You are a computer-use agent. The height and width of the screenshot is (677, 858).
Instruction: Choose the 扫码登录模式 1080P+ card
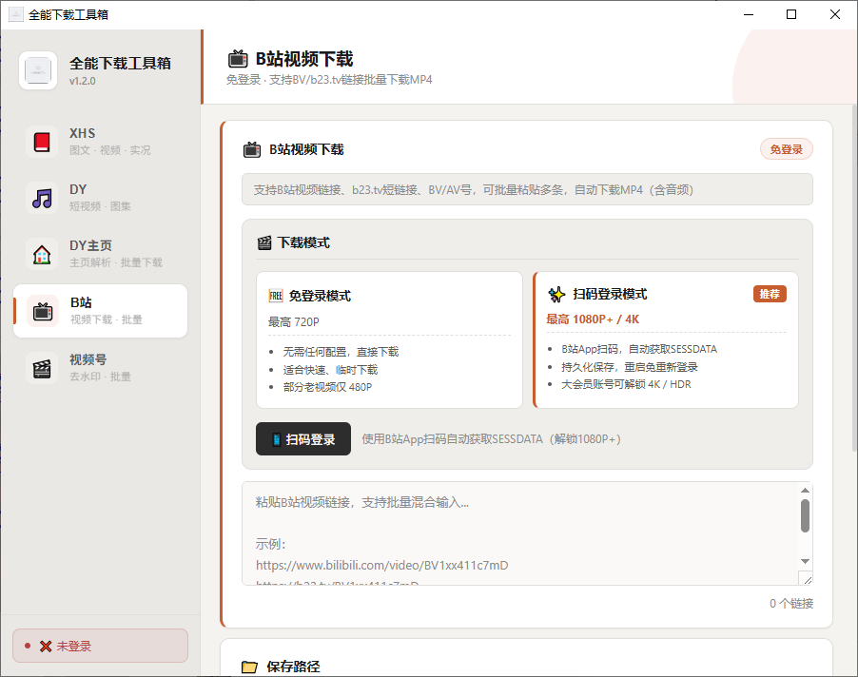666,339
